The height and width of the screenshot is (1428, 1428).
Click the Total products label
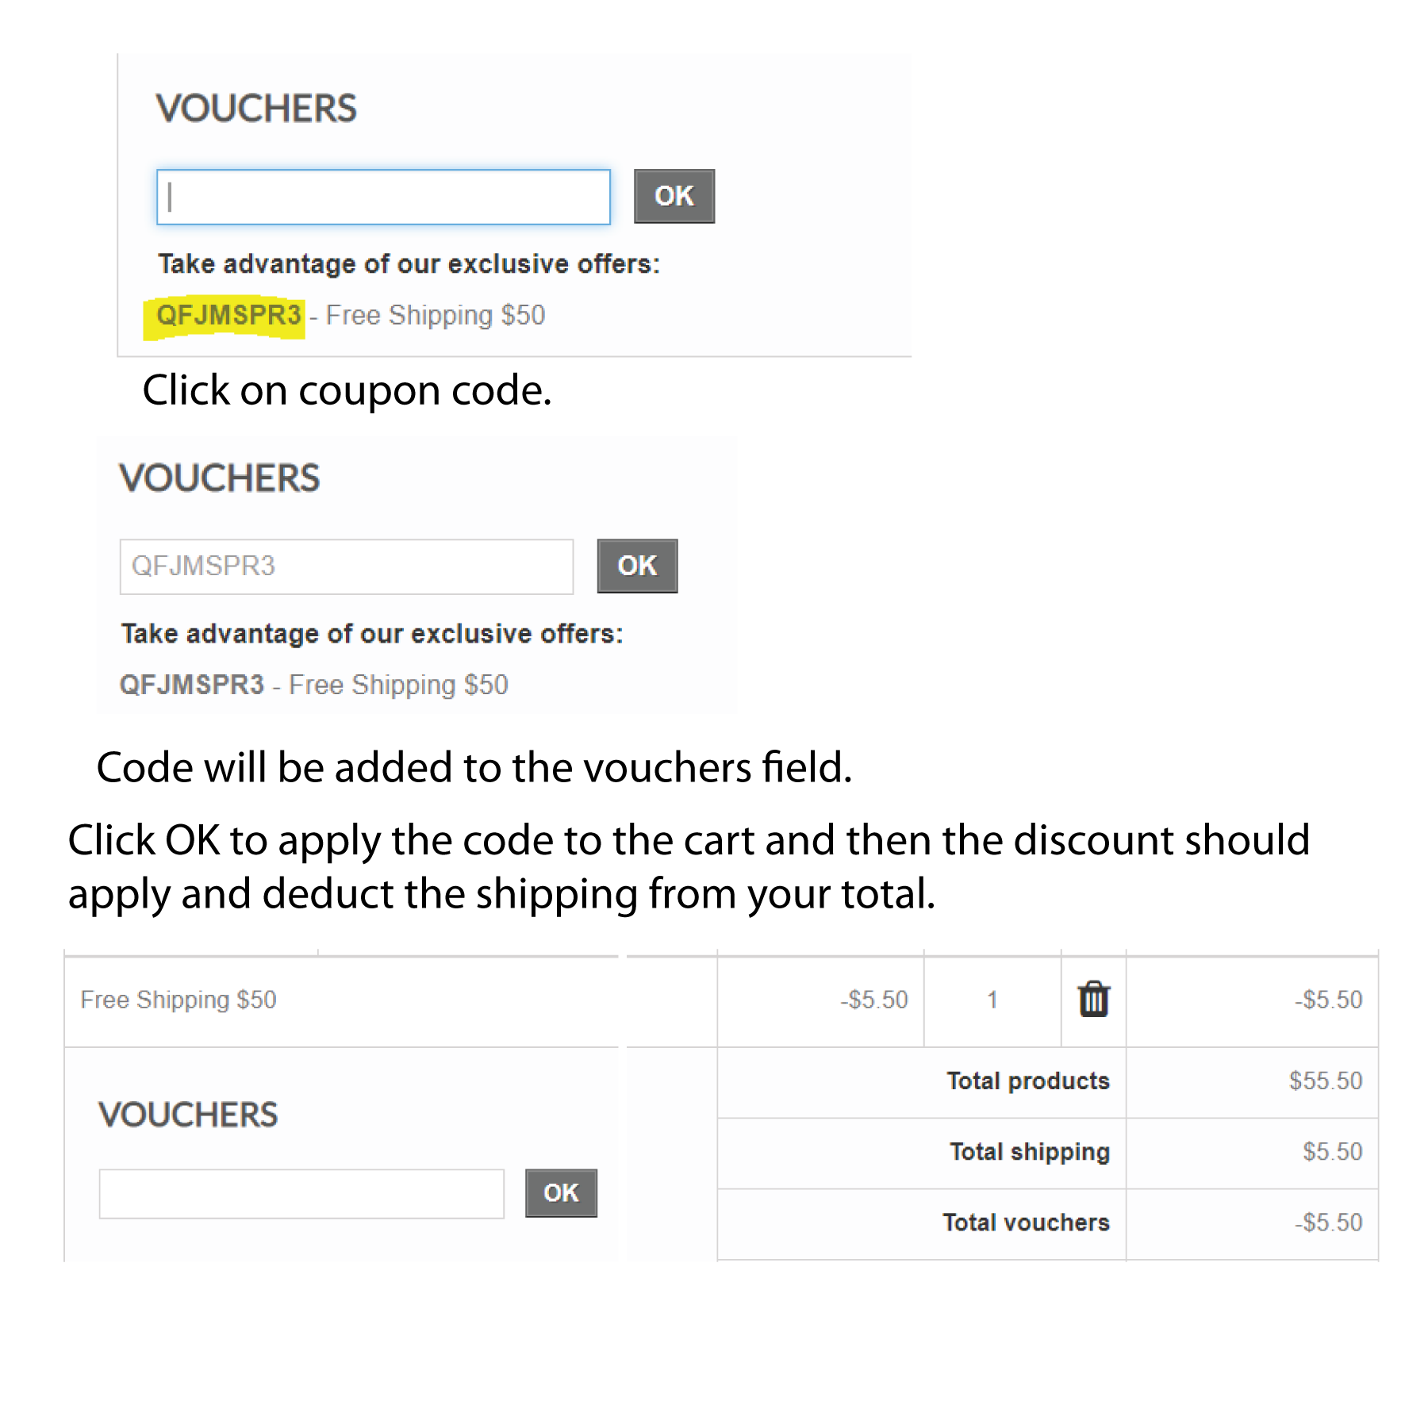1028,1081
